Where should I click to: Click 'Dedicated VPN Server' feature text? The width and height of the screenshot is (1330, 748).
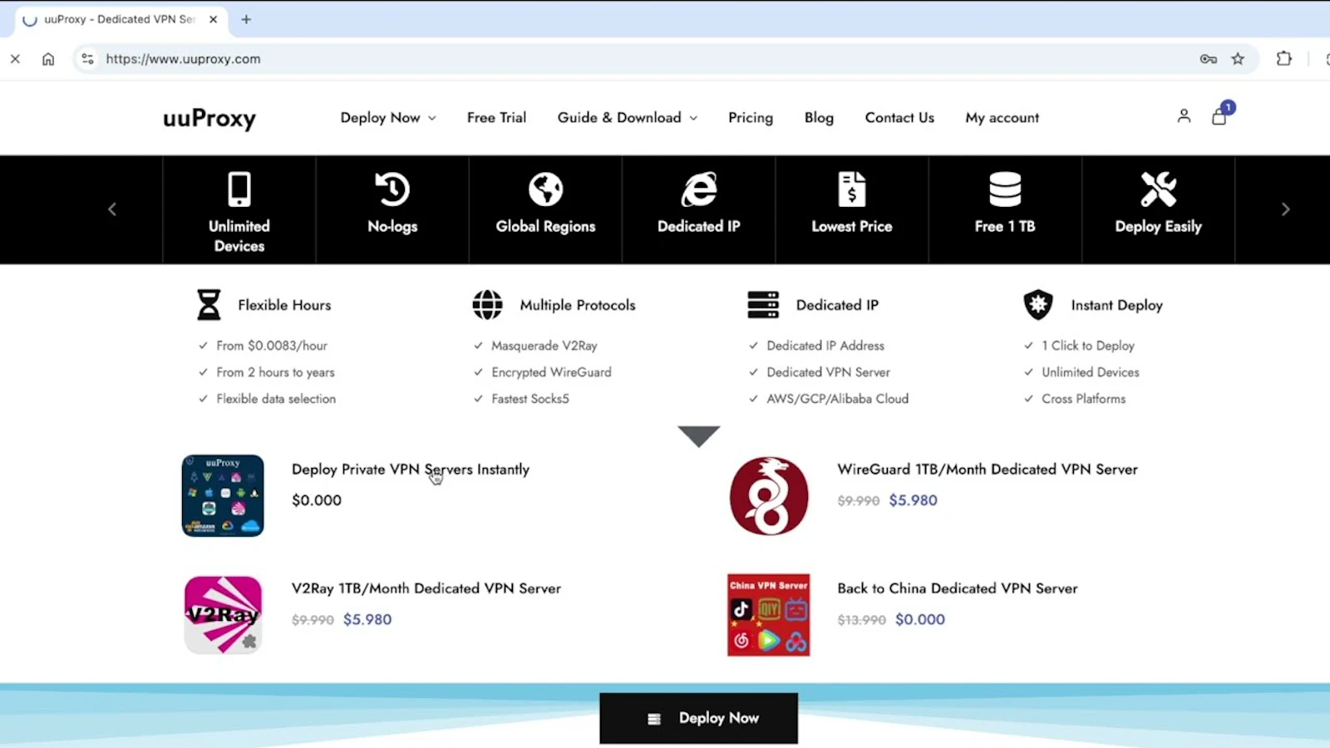(x=828, y=372)
